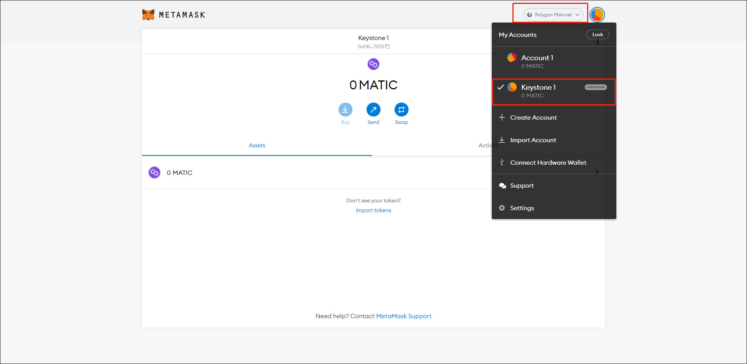
Task: Click the MetaMask fox logo
Action: (x=148, y=15)
